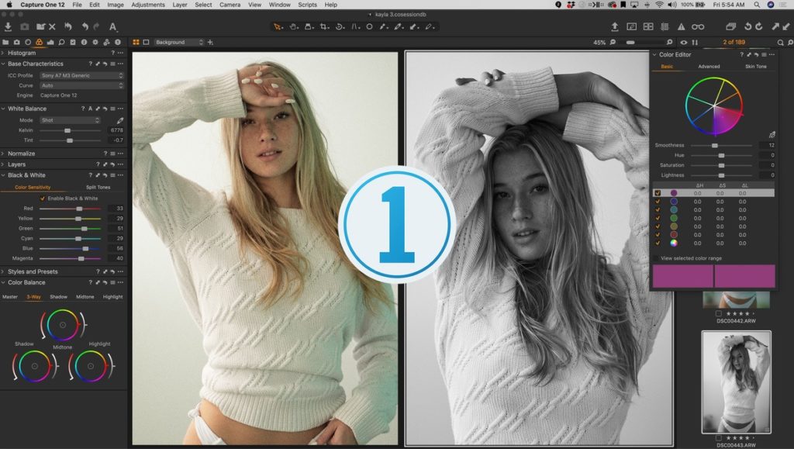Select the Keystone correction tool
This screenshot has height=449, width=794.
[355, 26]
